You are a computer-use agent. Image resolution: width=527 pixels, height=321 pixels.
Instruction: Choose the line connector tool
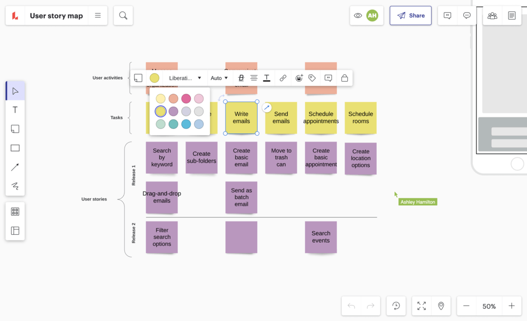pyautogui.click(x=15, y=167)
